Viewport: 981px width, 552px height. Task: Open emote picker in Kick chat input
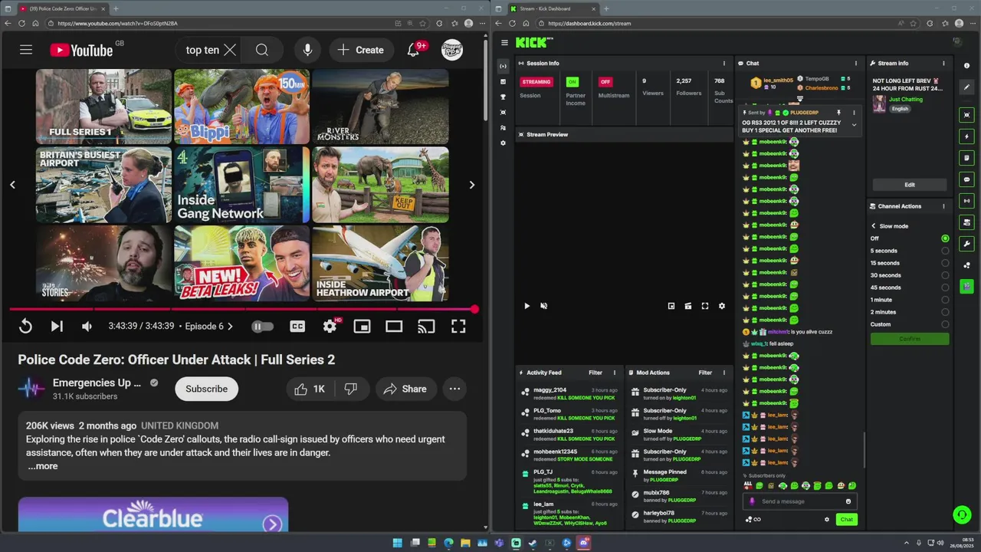(x=848, y=501)
